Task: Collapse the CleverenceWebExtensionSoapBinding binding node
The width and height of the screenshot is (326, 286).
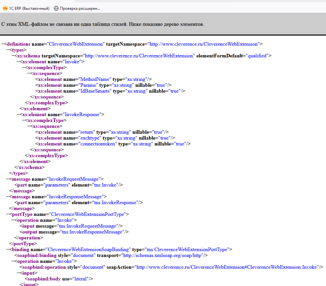Action: pos(8,249)
